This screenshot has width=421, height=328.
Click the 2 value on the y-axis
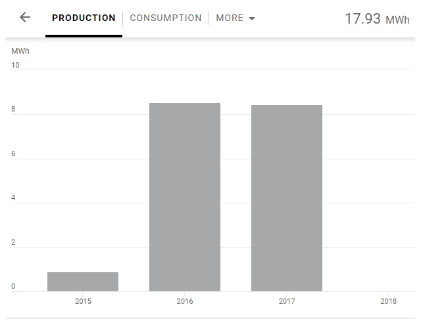[x=13, y=243]
